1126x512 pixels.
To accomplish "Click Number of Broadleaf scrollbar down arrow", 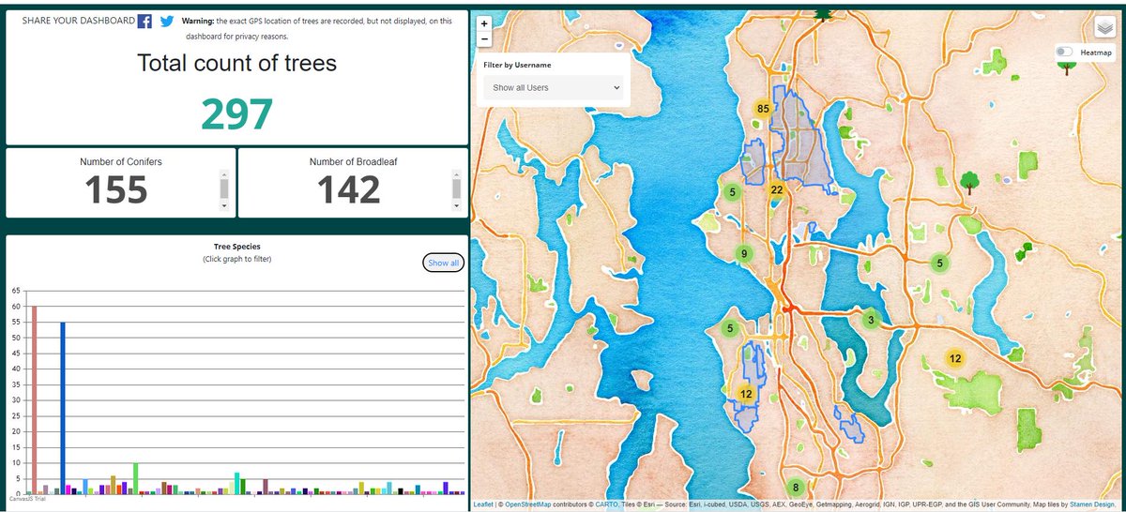I will pyautogui.click(x=456, y=206).
